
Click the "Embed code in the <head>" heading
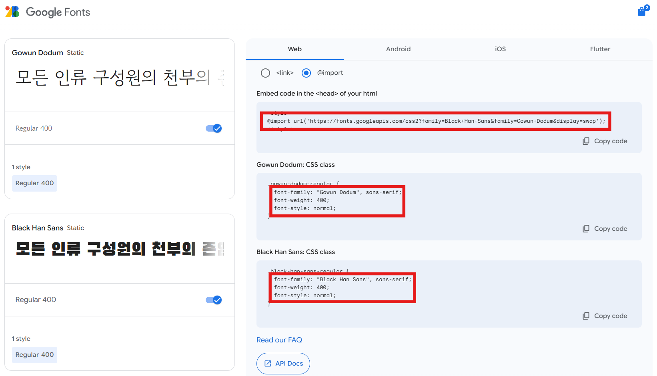point(316,94)
